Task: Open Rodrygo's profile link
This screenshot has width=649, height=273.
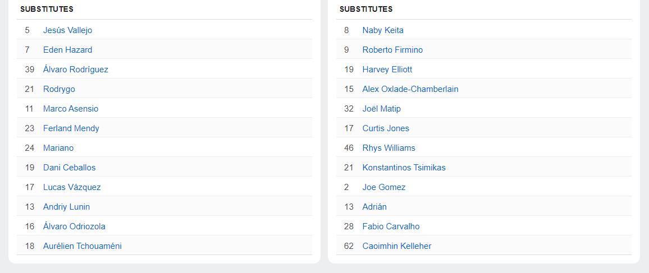Action: tap(59, 89)
